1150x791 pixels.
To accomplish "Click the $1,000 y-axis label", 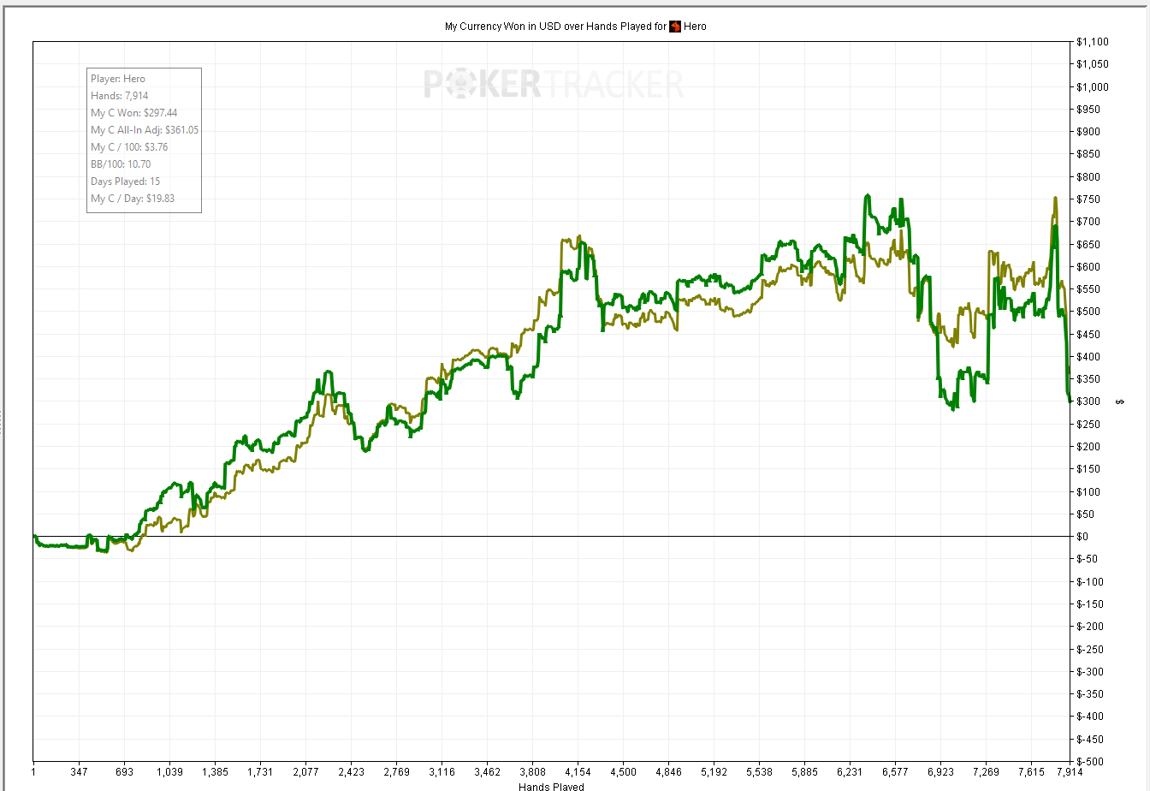I will pos(1094,86).
